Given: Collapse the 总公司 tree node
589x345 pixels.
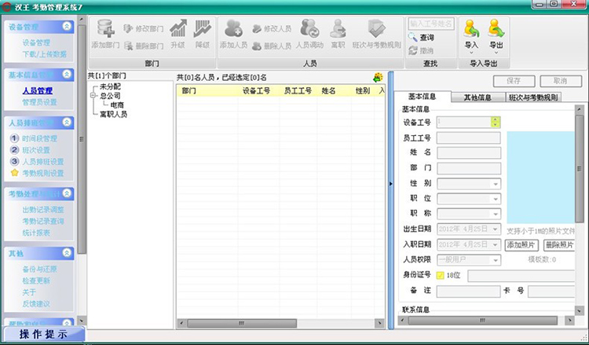Looking at the screenshot, I should [93, 96].
